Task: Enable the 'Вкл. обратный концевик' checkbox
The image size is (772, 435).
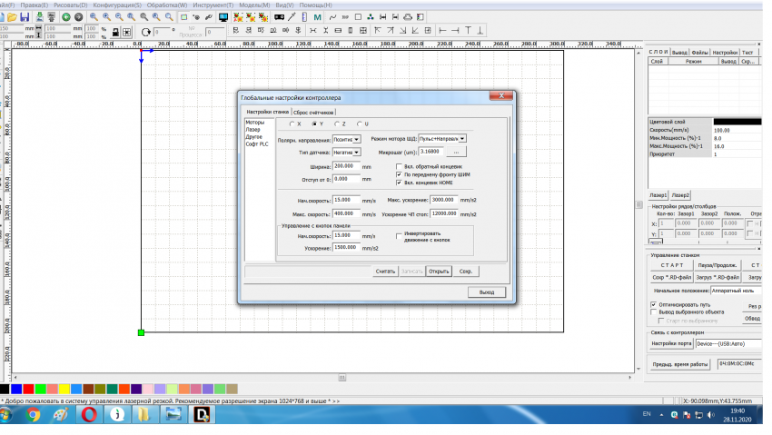Action: [x=398, y=167]
